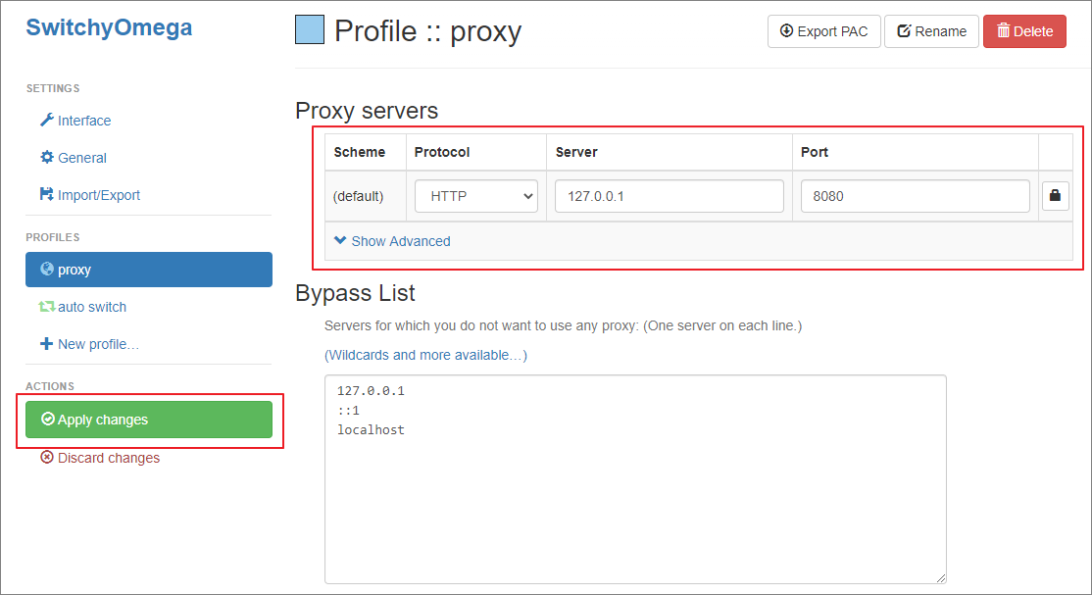Select the proxy profile
The image size is (1092, 595).
click(x=149, y=270)
